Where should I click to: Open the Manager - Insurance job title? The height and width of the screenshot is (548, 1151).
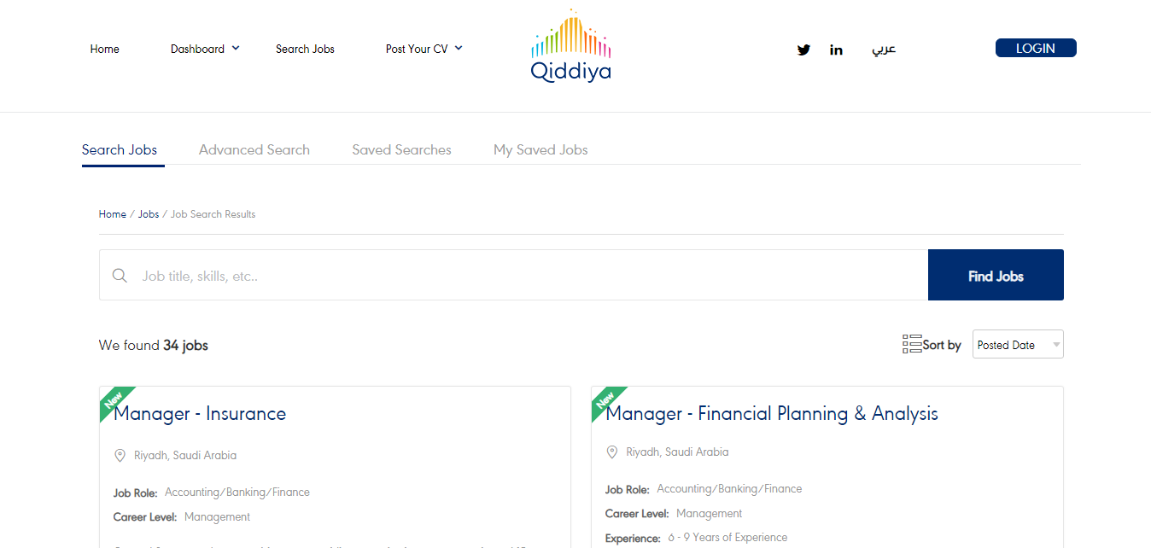coord(200,414)
